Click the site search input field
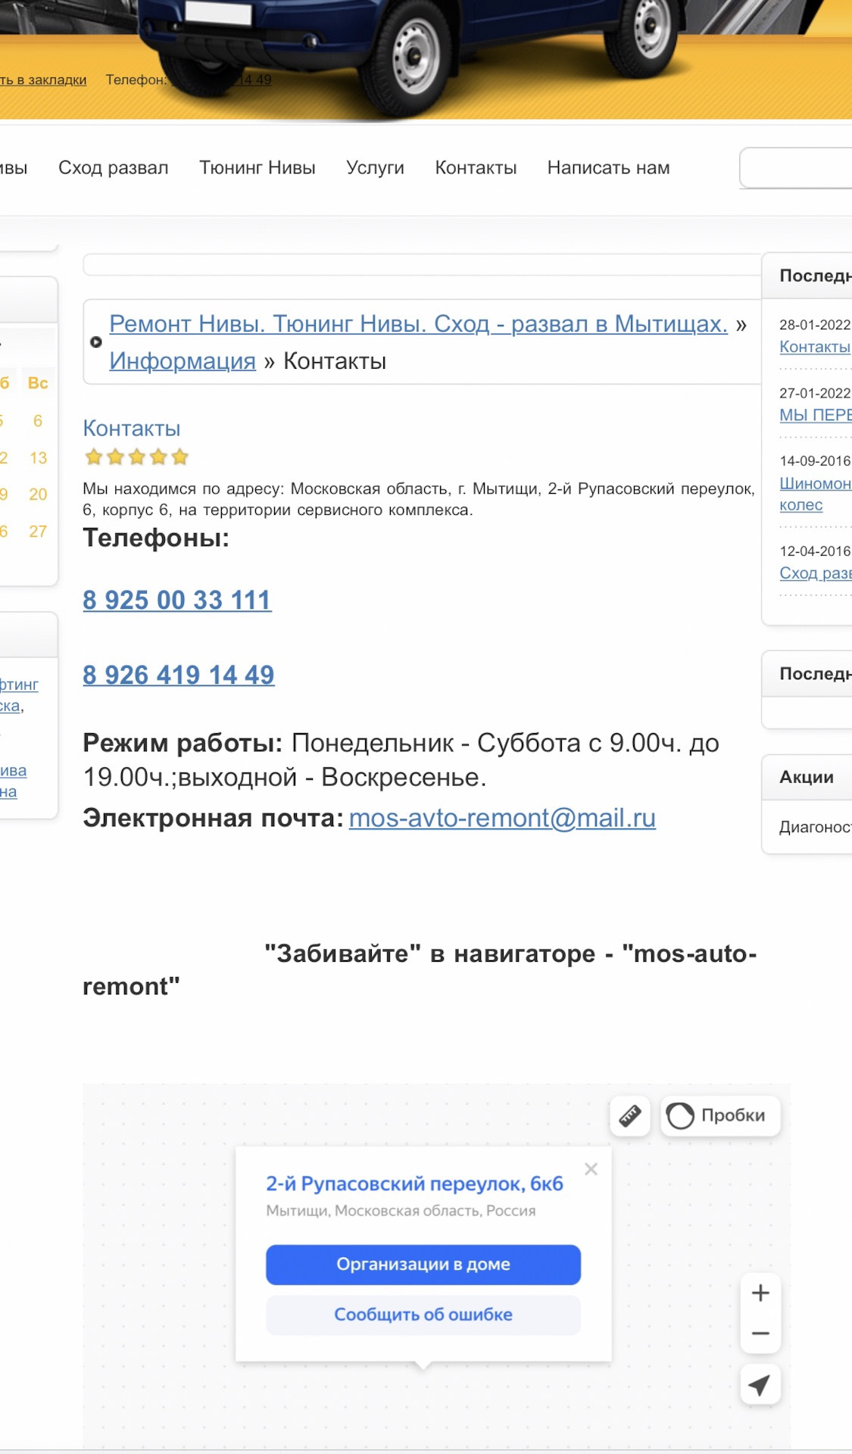The image size is (852, 1454). 795,168
